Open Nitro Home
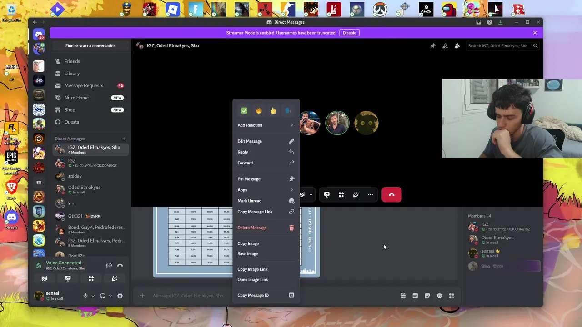The width and height of the screenshot is (582, 327). [x=90, y=98]
